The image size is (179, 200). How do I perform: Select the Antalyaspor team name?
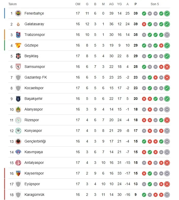click(34, 163)
